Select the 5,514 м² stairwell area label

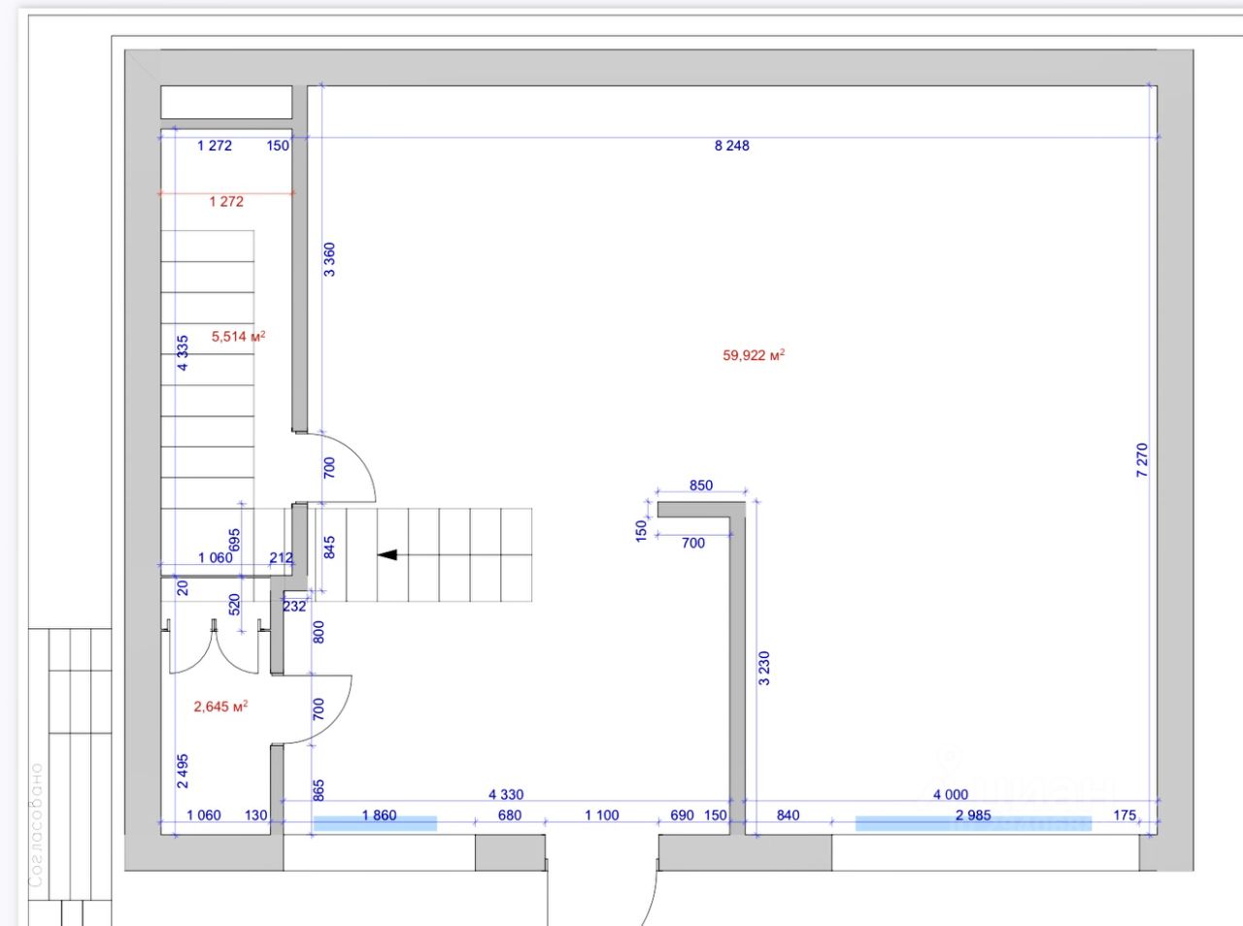pos(239,337)
